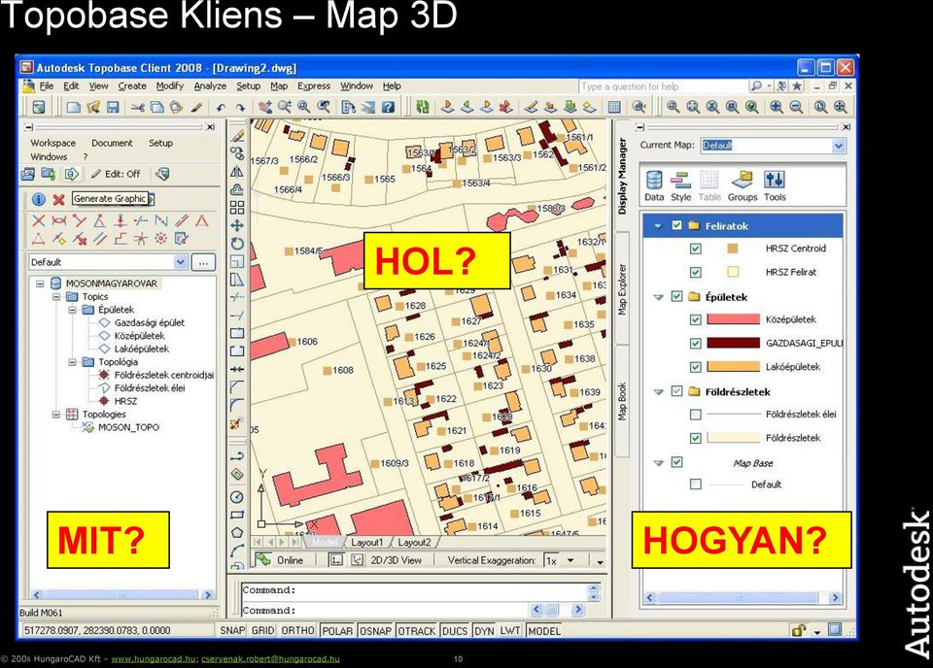The image size is (933, 668).
Task: Uncheck GAZDASAGI_EPUL layer checkbox
Action: tap(695, 344)
